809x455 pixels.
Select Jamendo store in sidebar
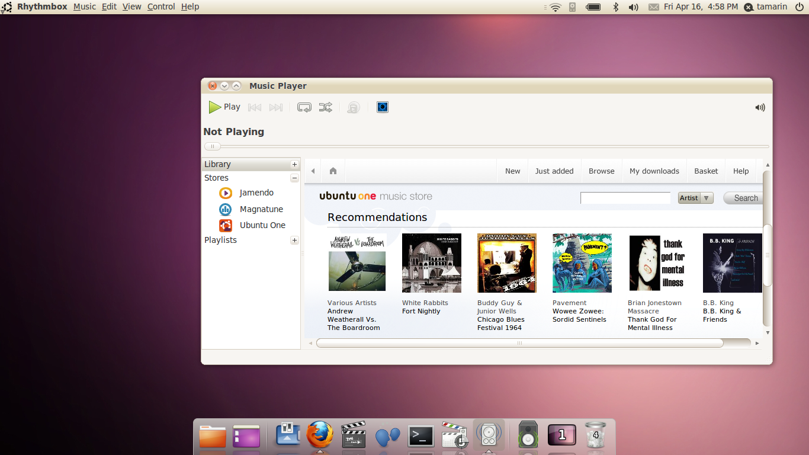256,193
